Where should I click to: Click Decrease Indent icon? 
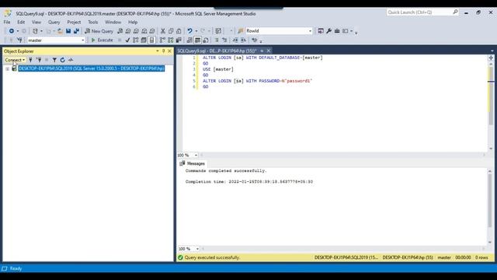235,40
